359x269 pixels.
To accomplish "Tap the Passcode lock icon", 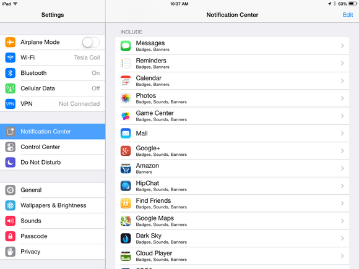I will (11, 236).
